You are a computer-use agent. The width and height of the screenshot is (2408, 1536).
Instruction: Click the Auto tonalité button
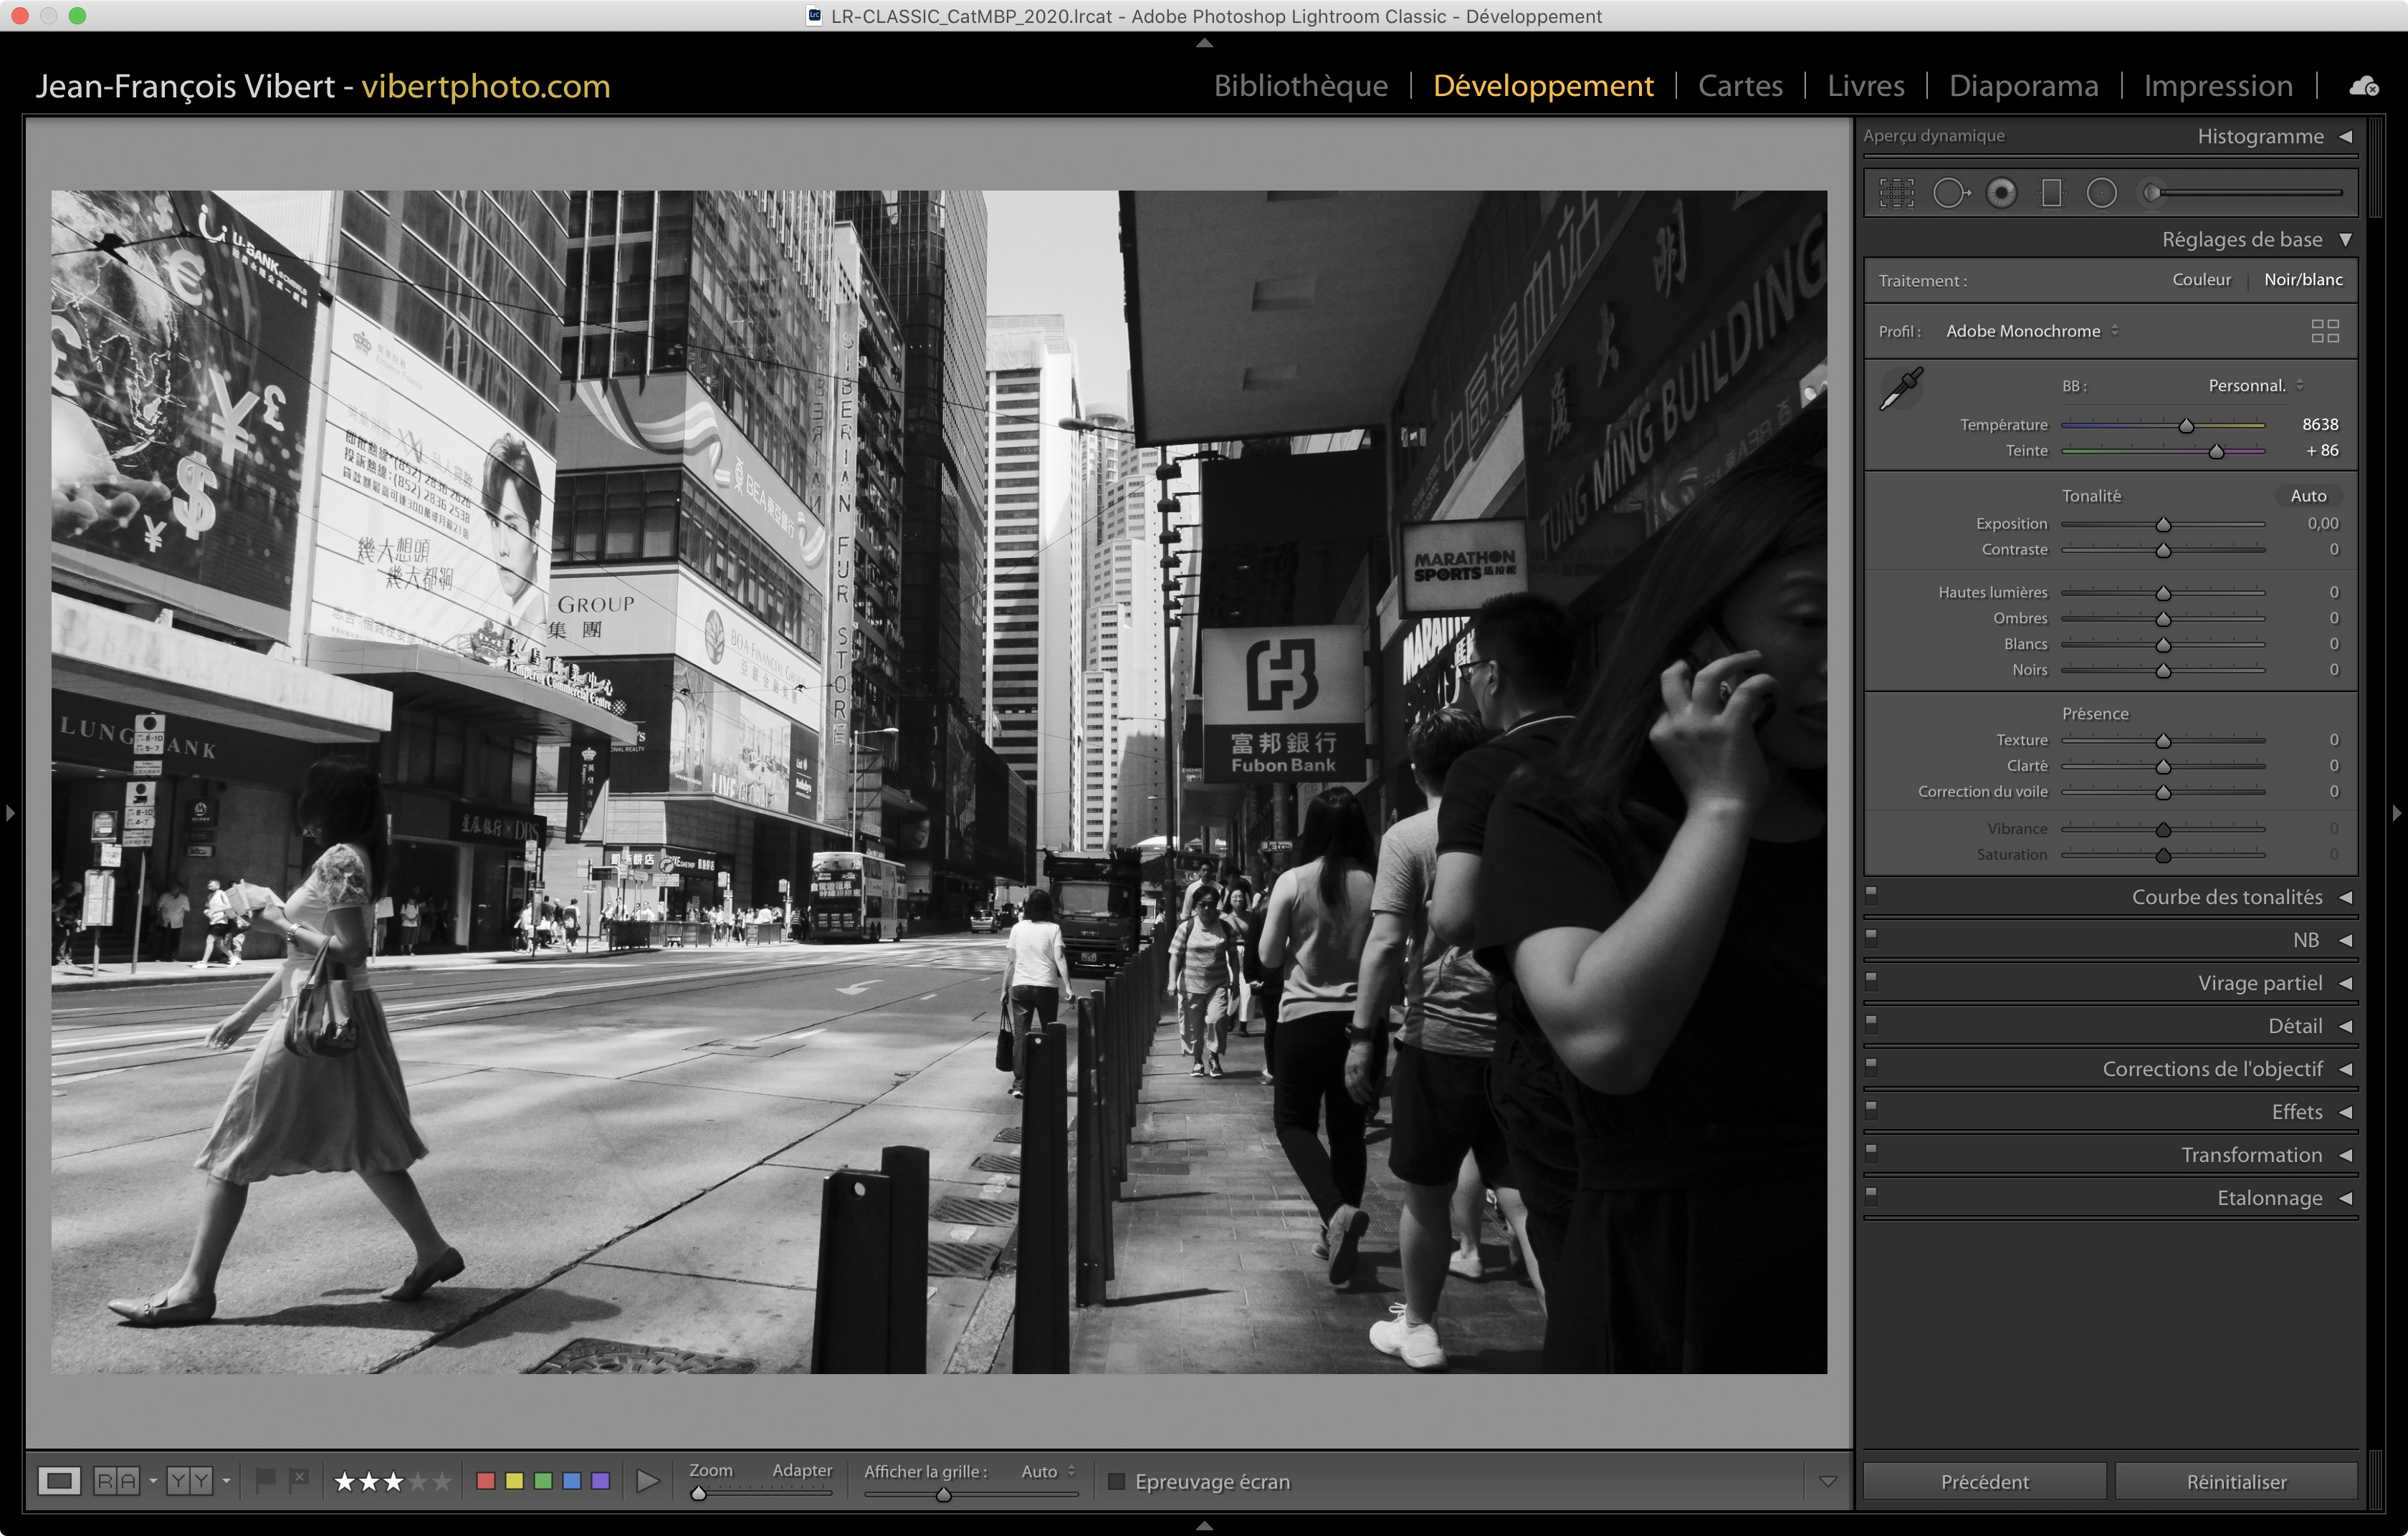pos(2308,496)
